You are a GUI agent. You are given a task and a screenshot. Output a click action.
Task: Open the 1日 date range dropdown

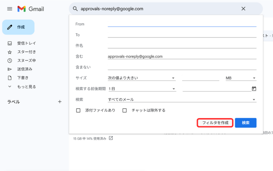pos(142,89)
